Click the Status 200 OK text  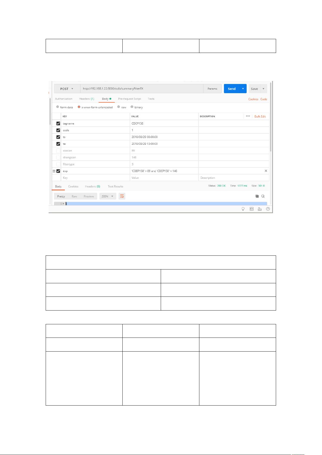point(217,186)
